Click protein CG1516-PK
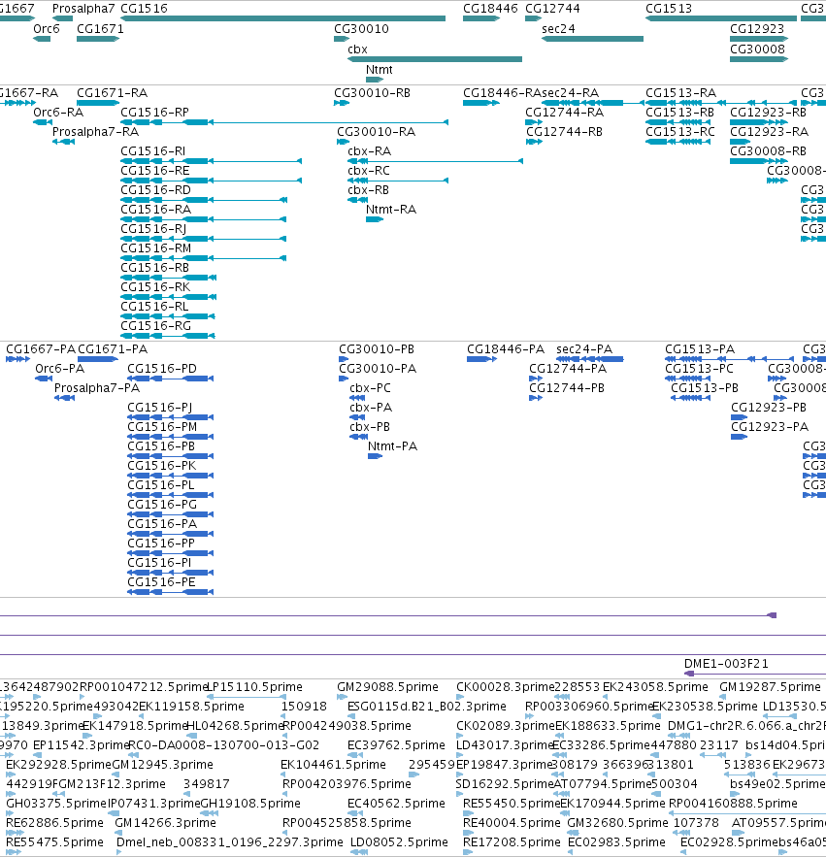Image resolution: width=826 pixels, height=857 pixels. pos(171,476)
